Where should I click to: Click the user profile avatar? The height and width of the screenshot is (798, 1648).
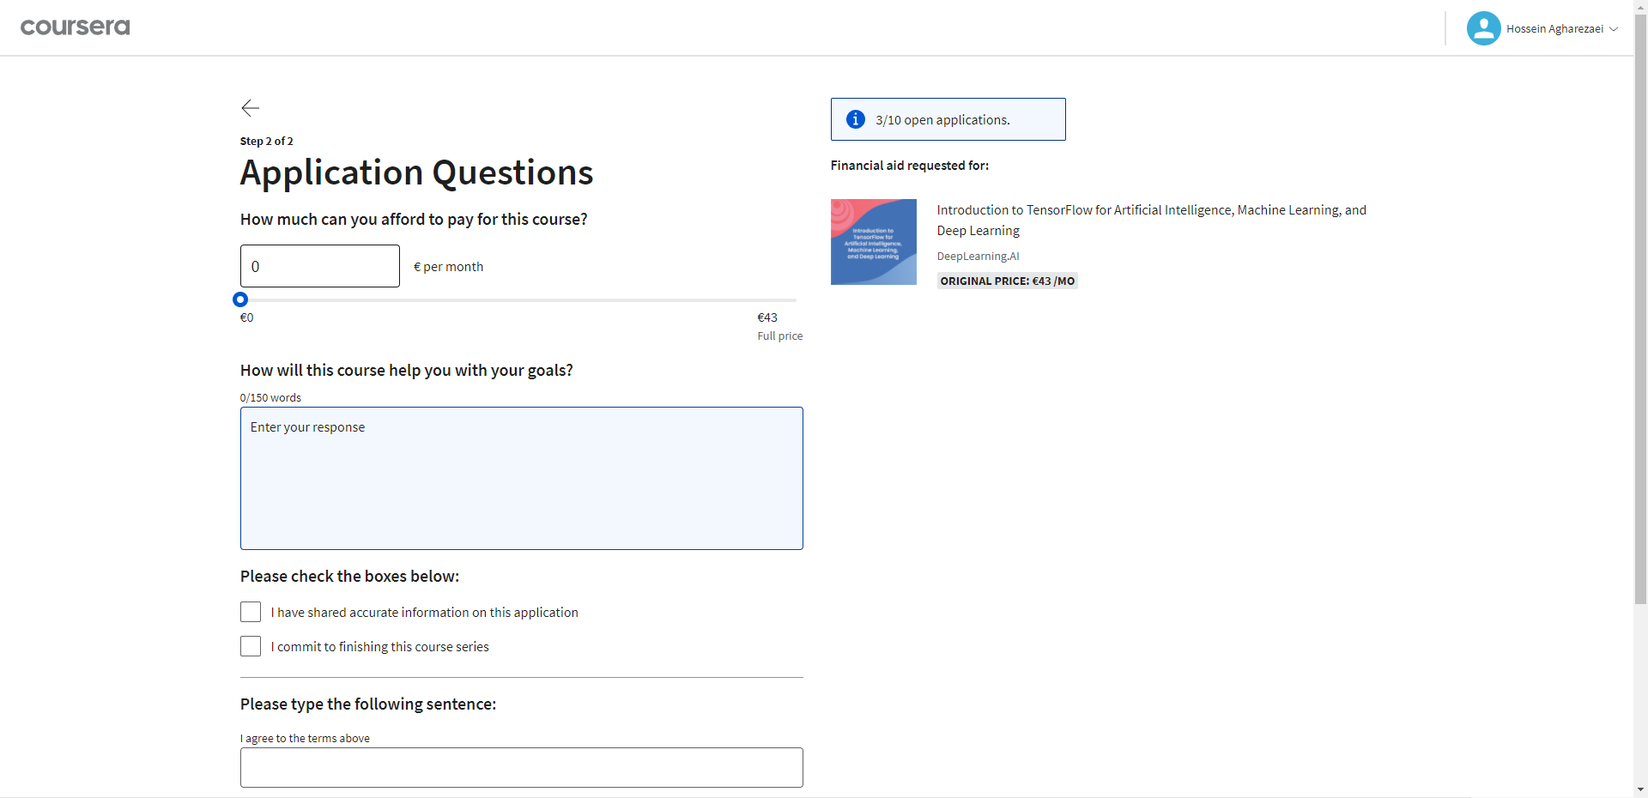[1482, 27]
